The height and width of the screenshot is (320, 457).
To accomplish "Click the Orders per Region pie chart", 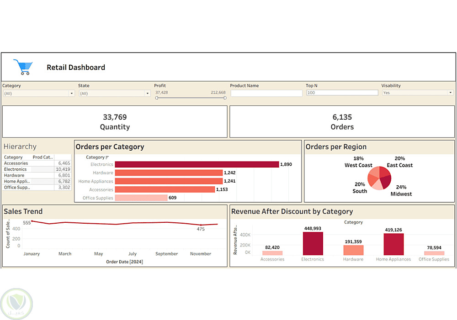I will point(379,178).
